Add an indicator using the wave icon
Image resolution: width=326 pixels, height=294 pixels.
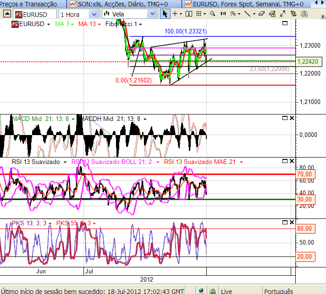pyautogui.click(x=233, y=14)
